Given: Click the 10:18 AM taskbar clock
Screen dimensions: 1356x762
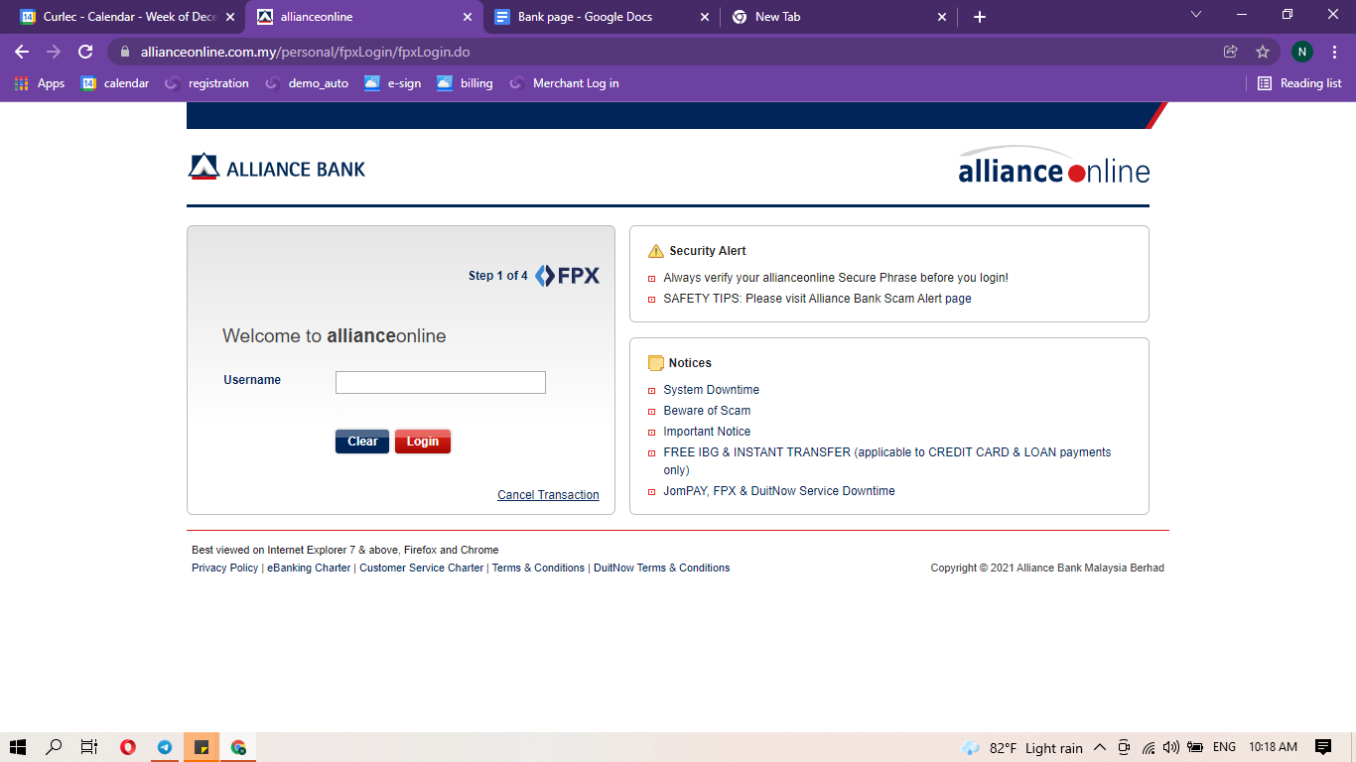Looking at the screenshot, I should click(1273, 747).
